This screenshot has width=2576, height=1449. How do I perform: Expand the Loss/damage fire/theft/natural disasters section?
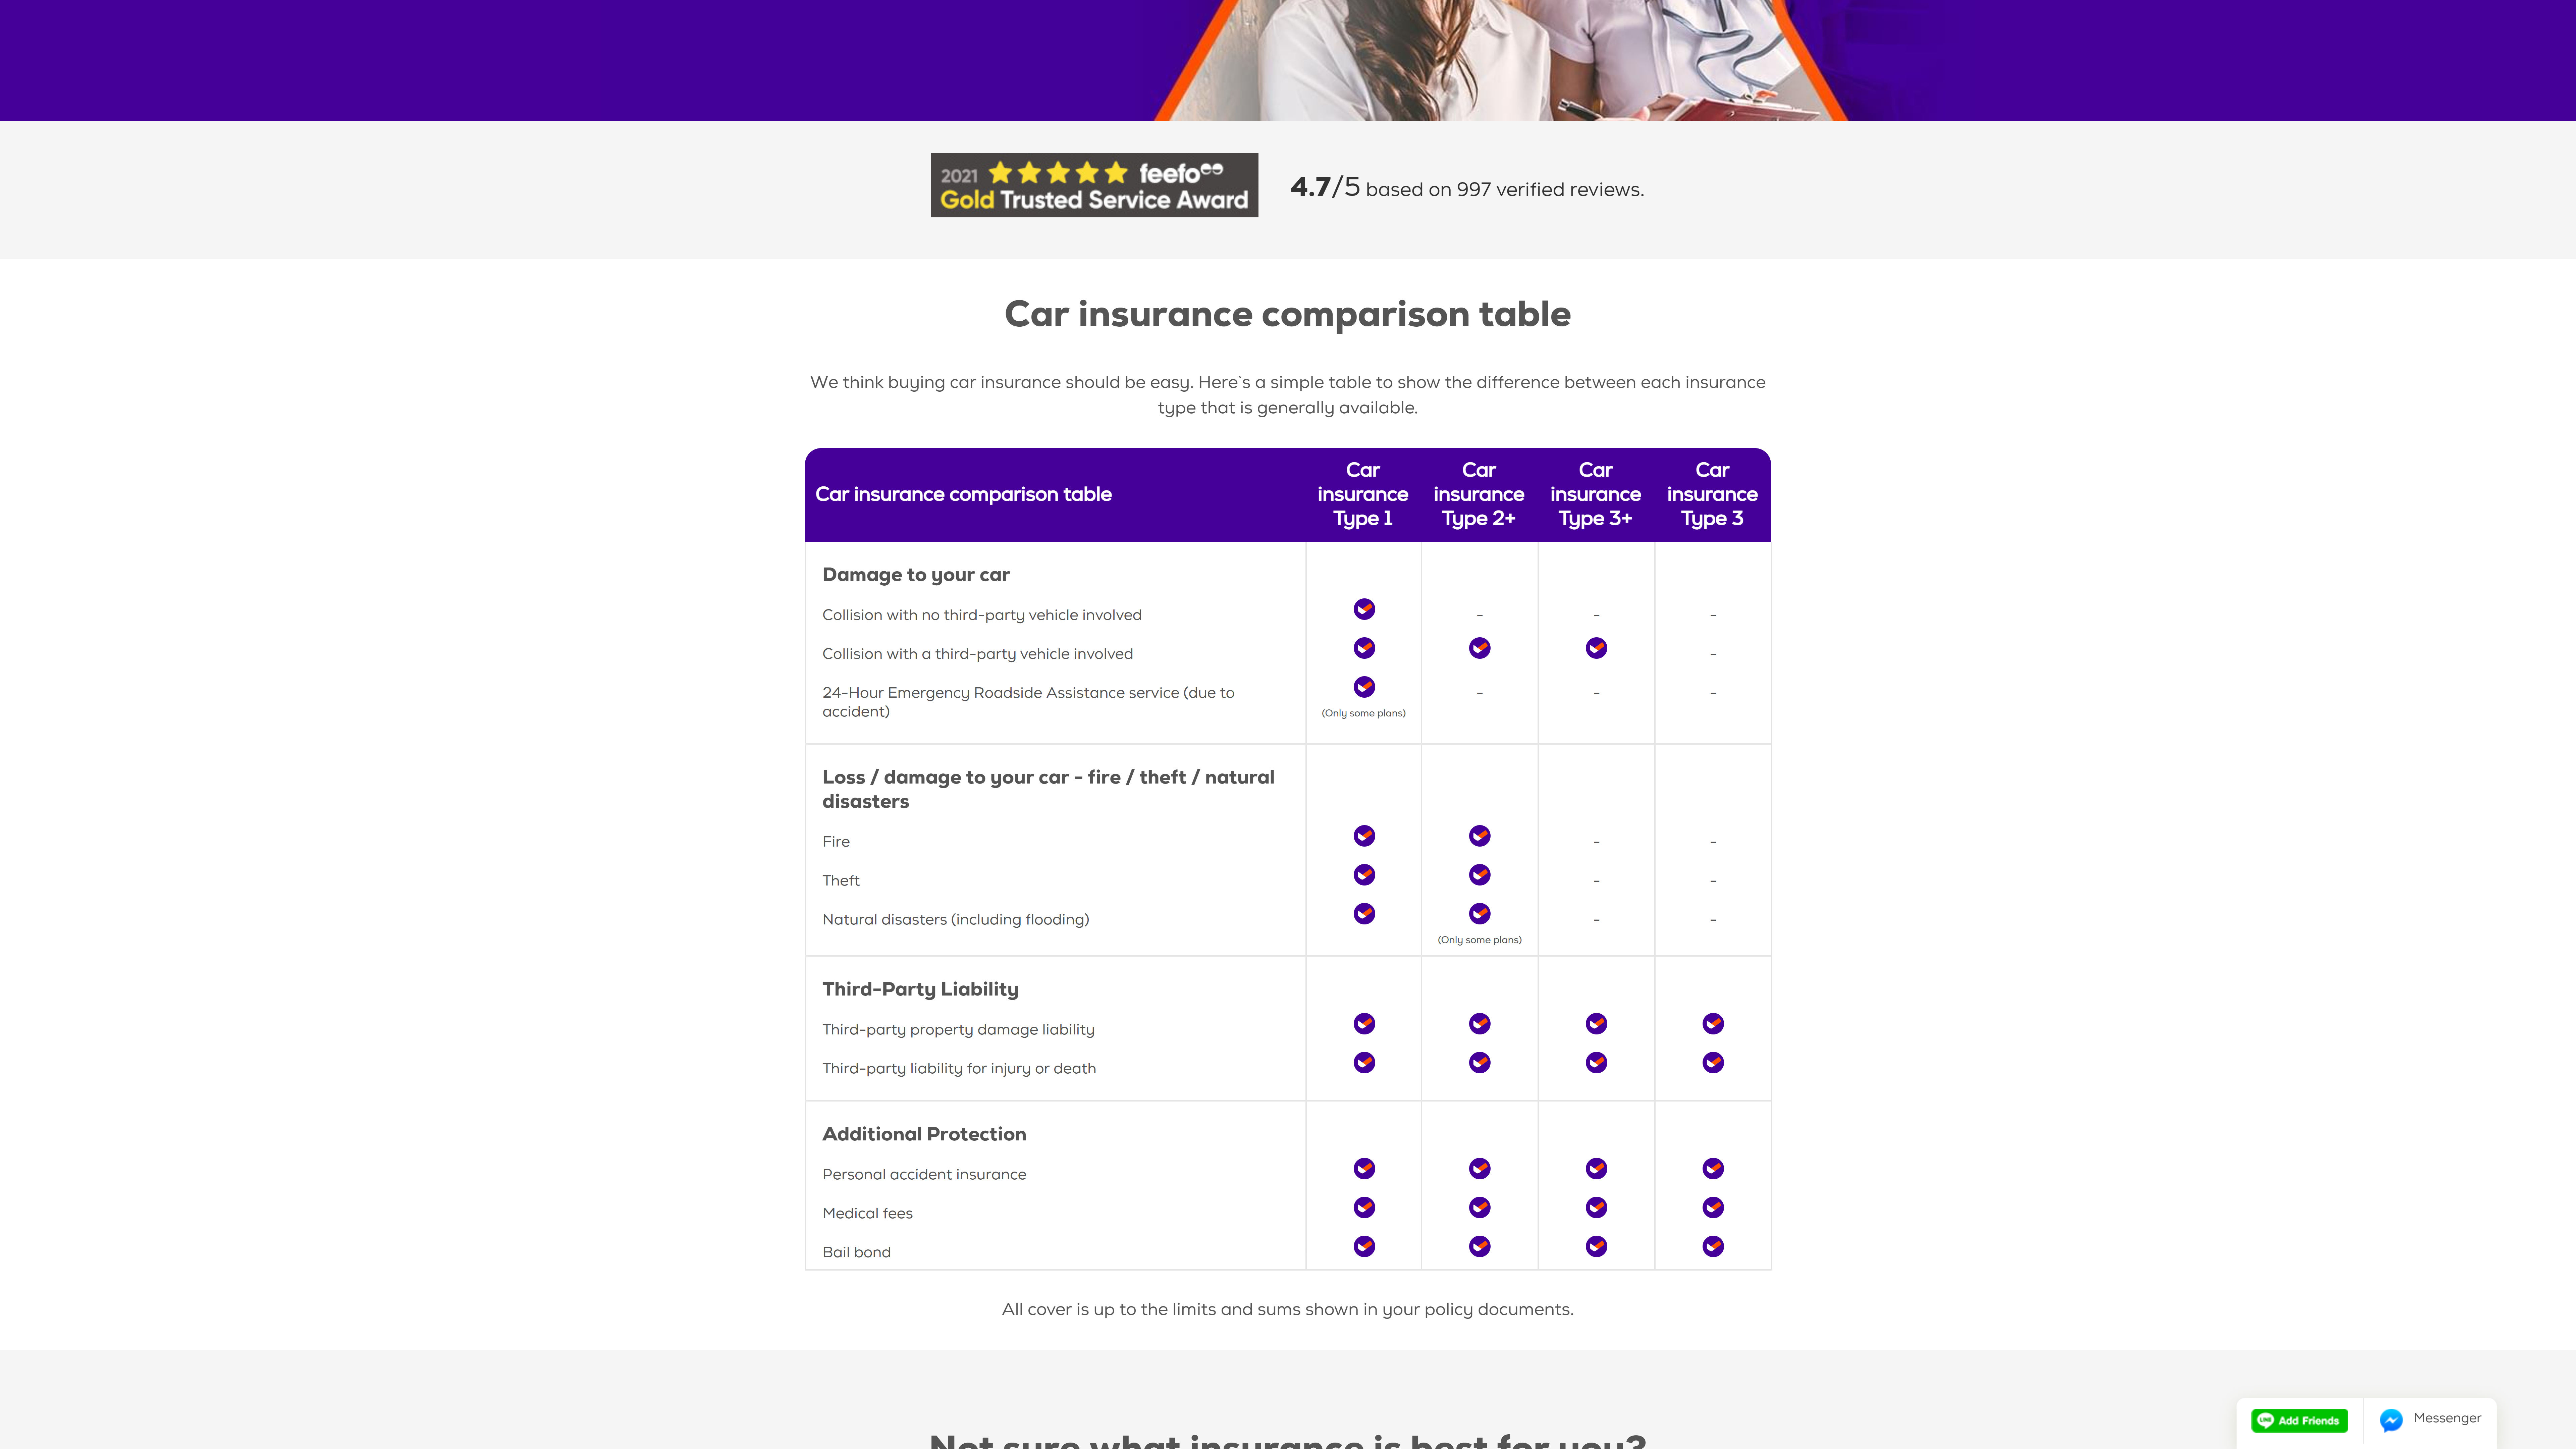point(1048,787)
